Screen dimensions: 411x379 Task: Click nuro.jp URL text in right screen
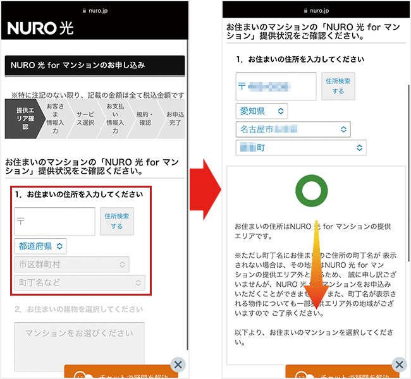pyautogui.click(x=319, y=11)
